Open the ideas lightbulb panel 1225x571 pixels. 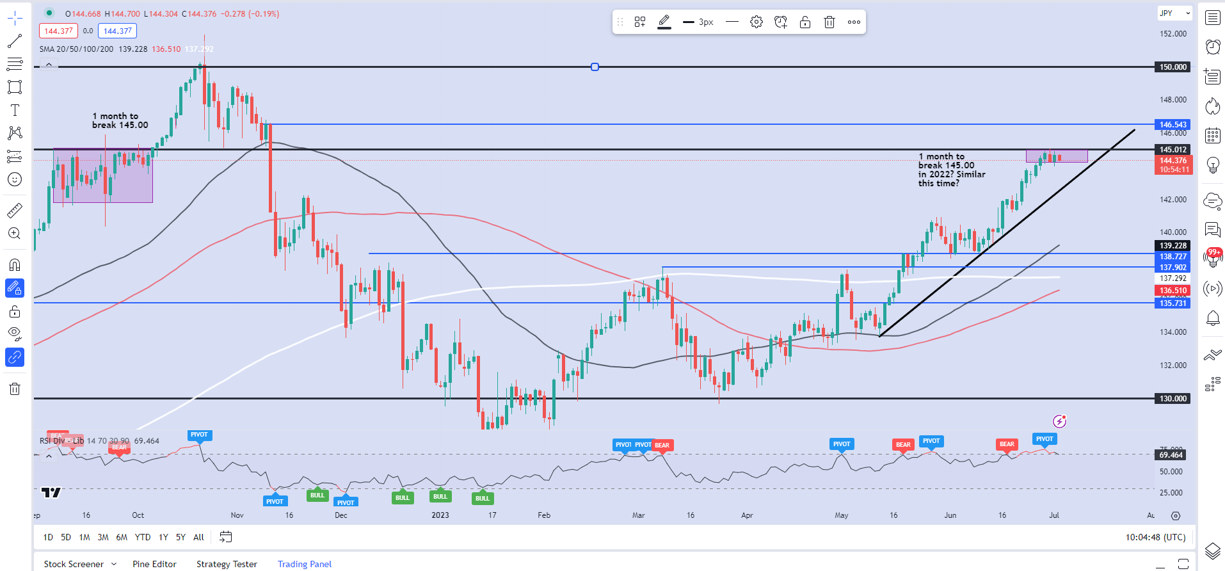tap(1213, 165)
